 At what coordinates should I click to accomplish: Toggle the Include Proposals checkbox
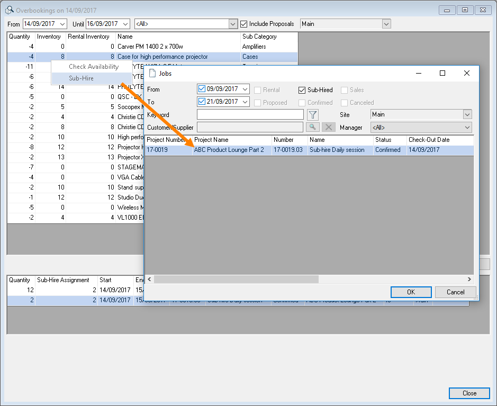click(x=244, y=24)
